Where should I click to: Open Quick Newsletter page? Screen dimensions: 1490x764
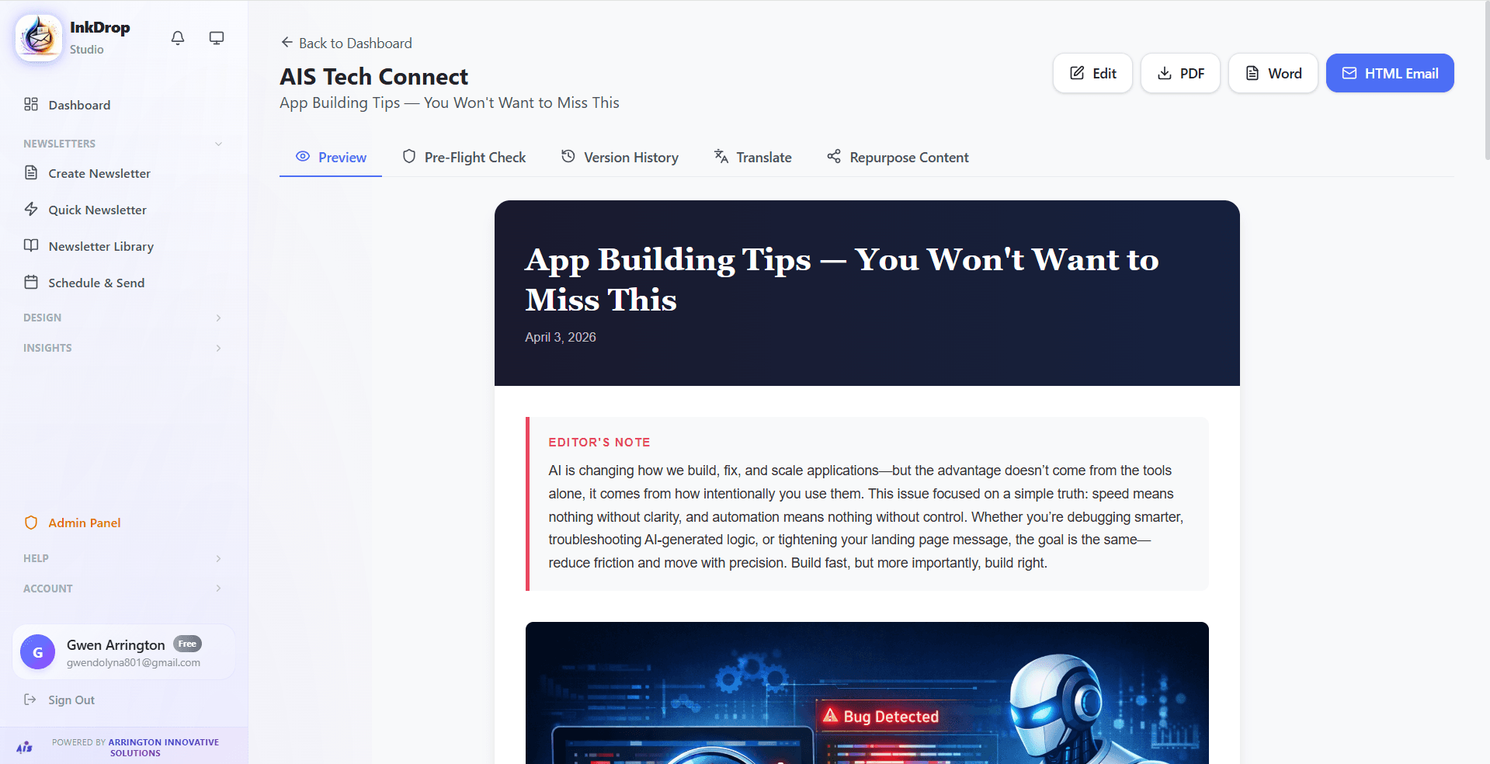coord(123,210)
